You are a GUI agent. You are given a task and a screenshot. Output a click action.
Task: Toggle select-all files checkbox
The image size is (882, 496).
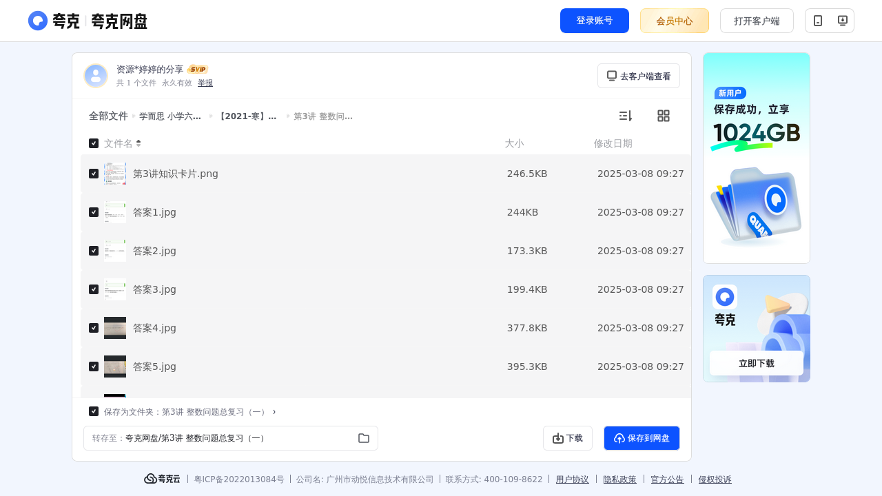(x=94, y=143)
